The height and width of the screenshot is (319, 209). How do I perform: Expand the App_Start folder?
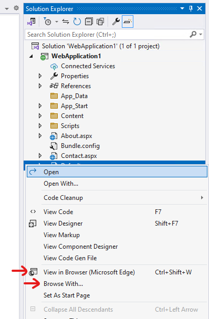point(40,106)
